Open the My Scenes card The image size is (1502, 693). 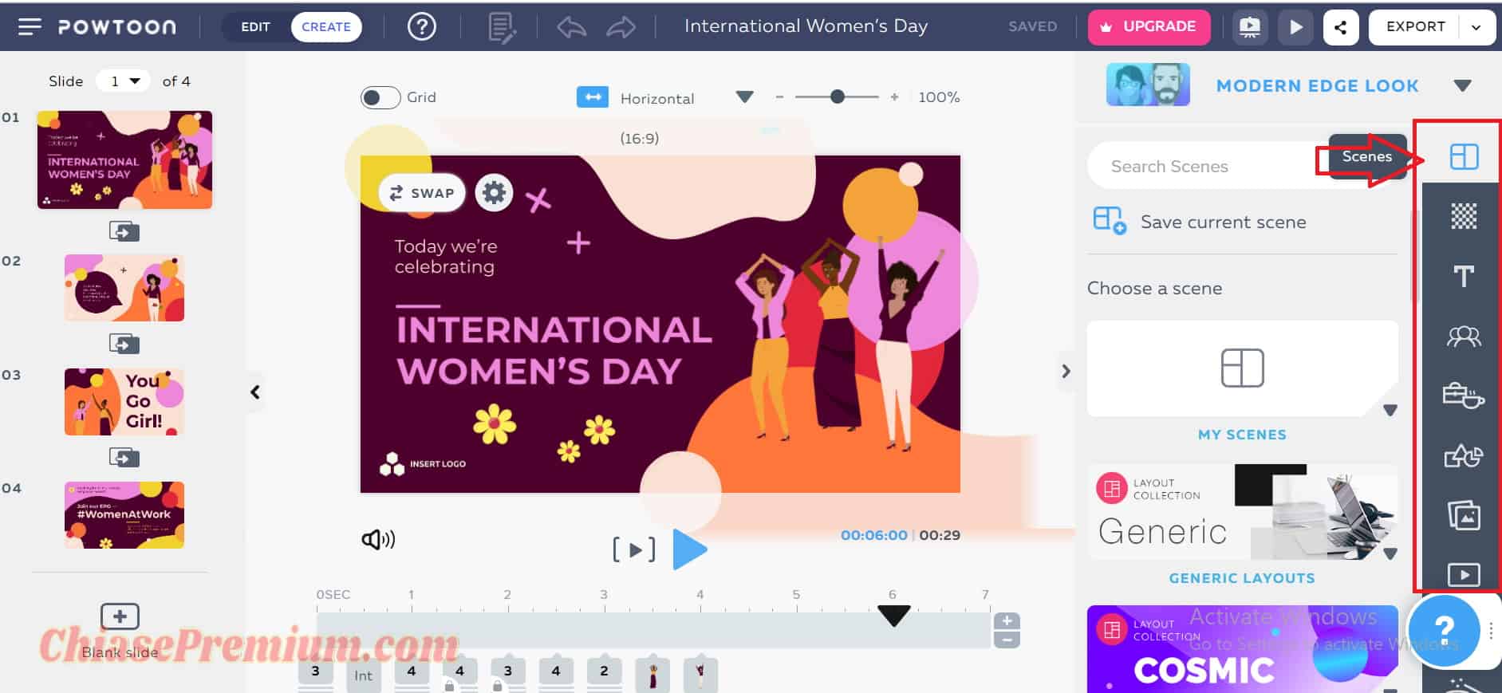1242,368
